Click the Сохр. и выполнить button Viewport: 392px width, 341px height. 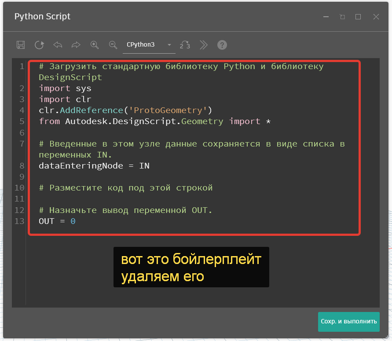pyautogui.click(x=349, y=322)
